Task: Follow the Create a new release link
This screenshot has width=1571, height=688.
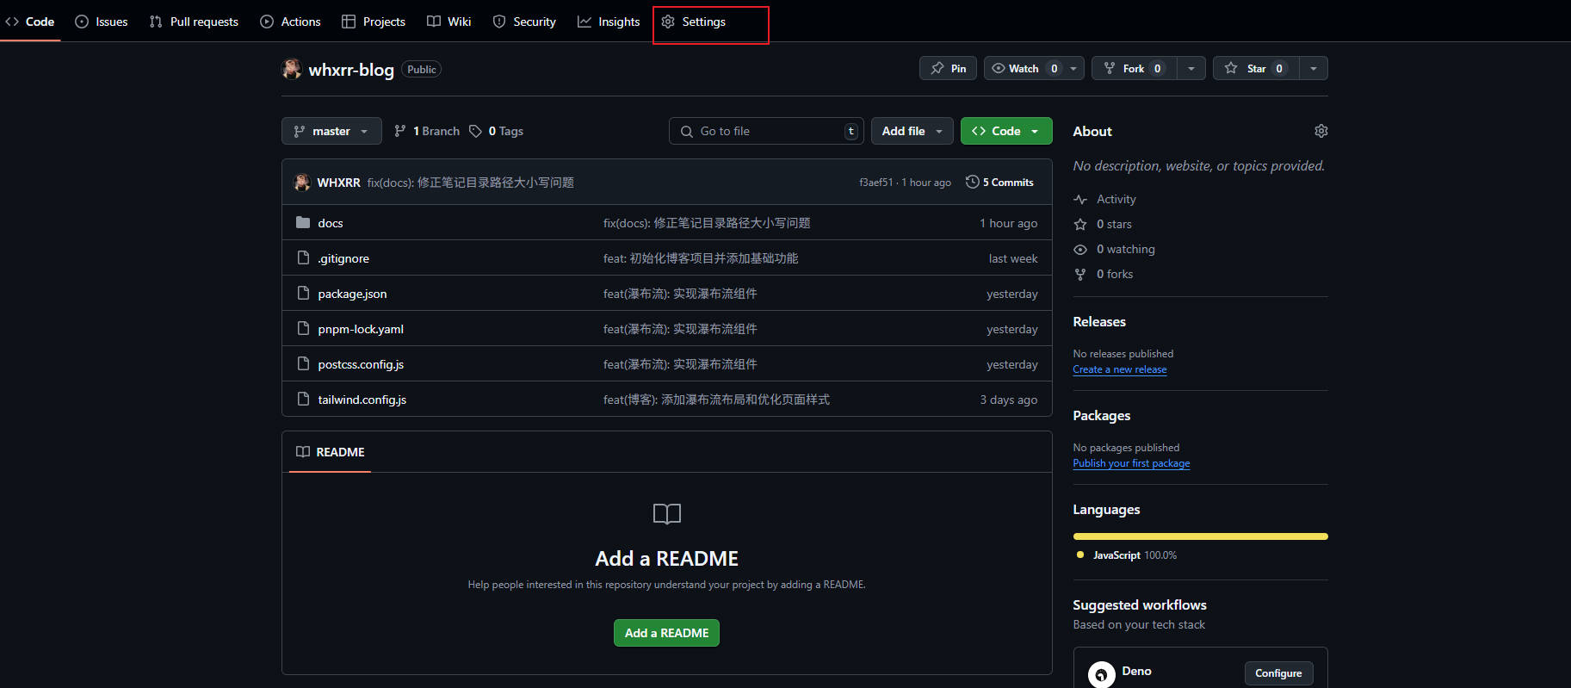Action: pyautogui.click(x=1119, y=369)
